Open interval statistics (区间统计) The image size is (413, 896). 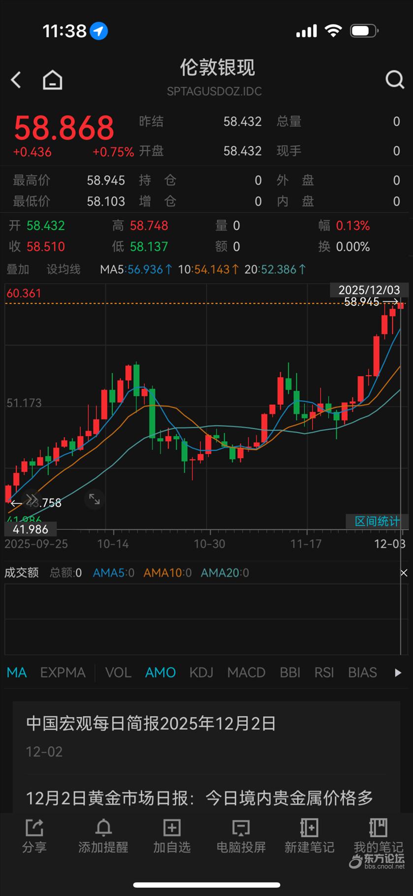[377, 521]
